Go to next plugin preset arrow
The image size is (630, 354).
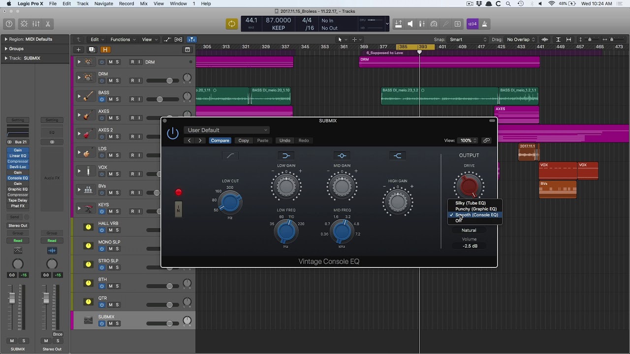point(200,141)
